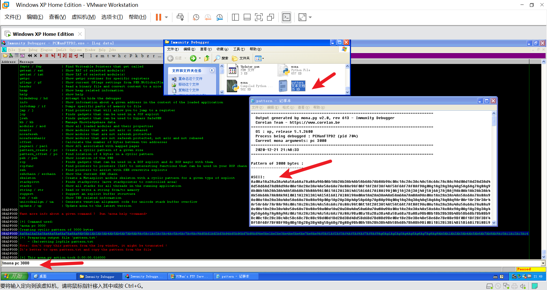Click the take snapshot clock icon

click(196, 17)
